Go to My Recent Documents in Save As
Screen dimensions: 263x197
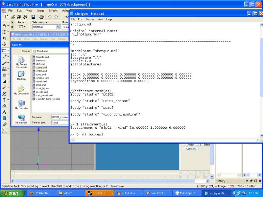pos(21,62)
